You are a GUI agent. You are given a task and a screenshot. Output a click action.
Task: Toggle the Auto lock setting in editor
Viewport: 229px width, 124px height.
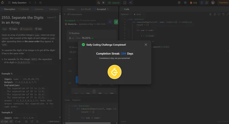(137, 14)
